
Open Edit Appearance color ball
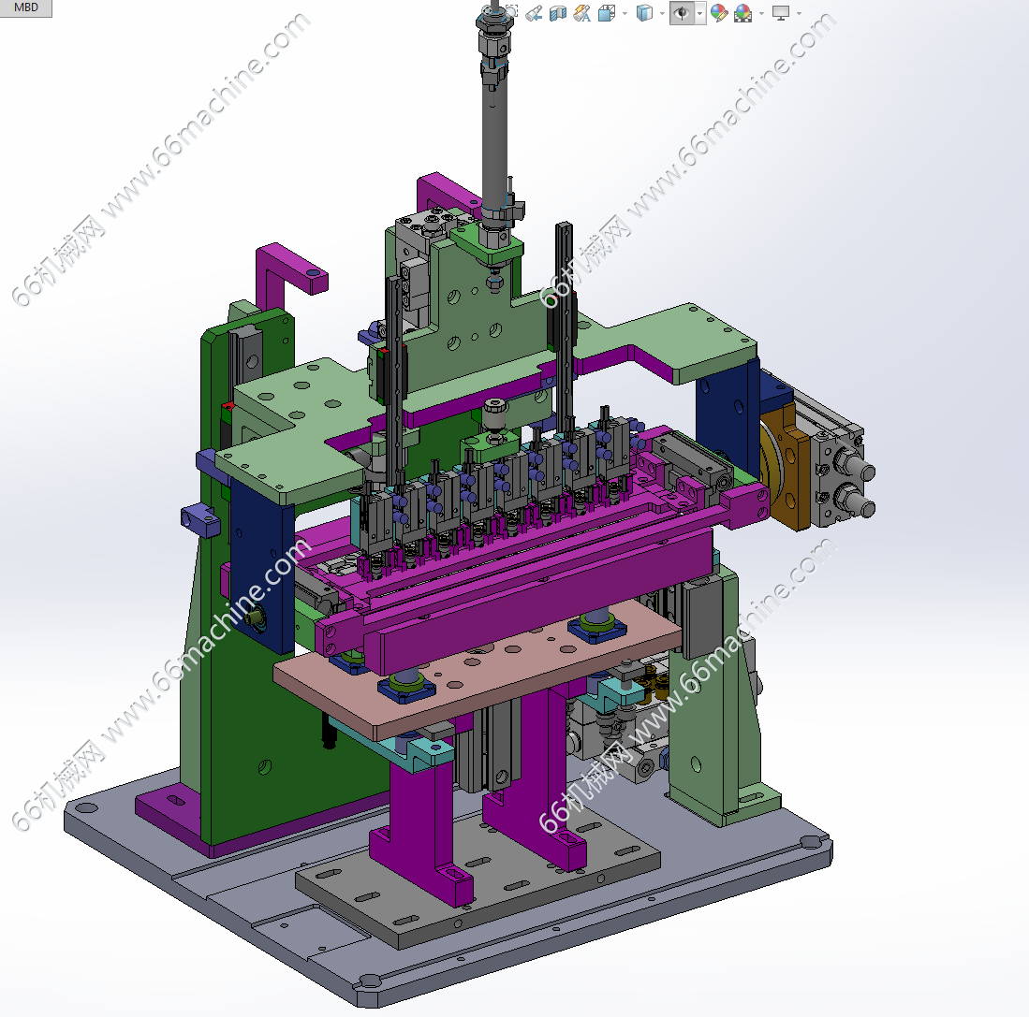(718, 13)
